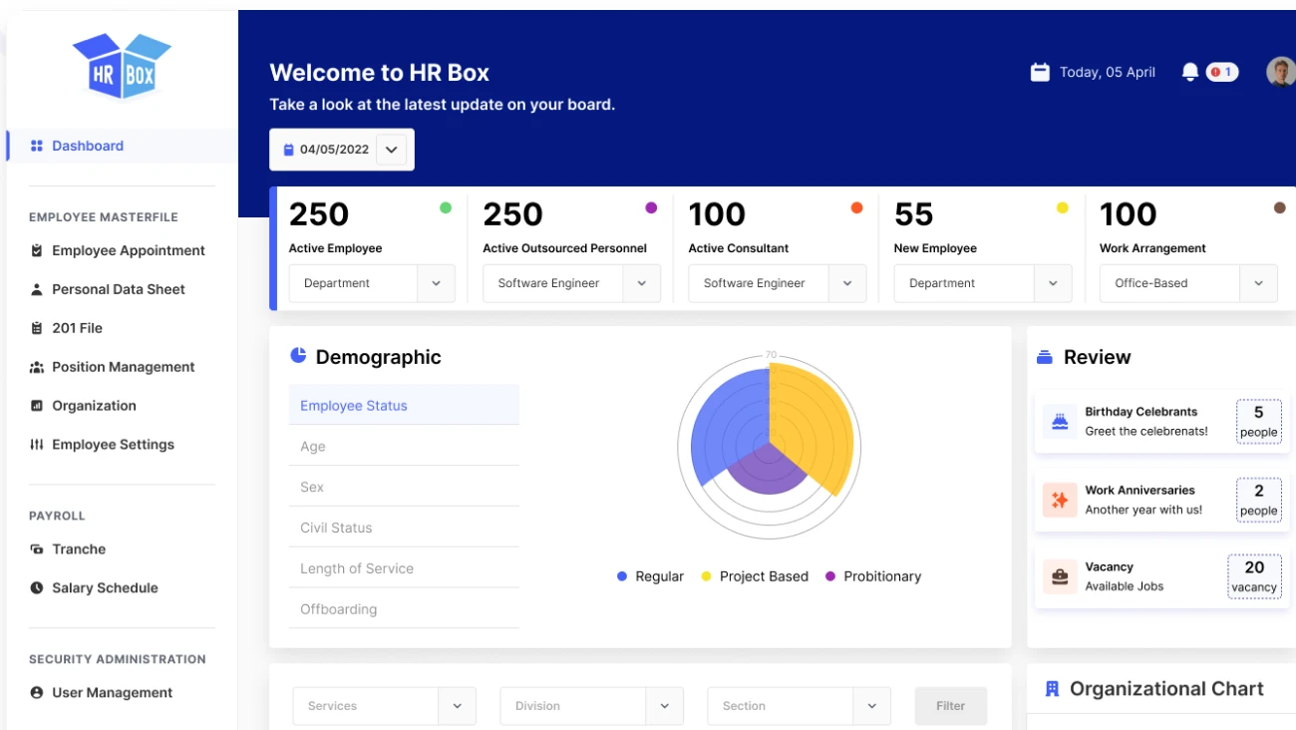Open Dashboard in the sidebar
This screenshot has width=1296, height=730.
123,146
